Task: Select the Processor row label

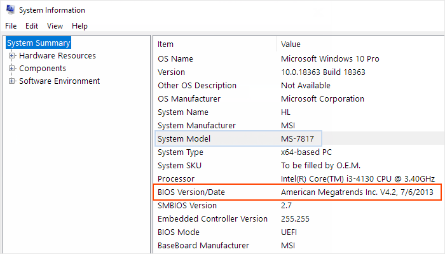Action: (x=176, y=178)
